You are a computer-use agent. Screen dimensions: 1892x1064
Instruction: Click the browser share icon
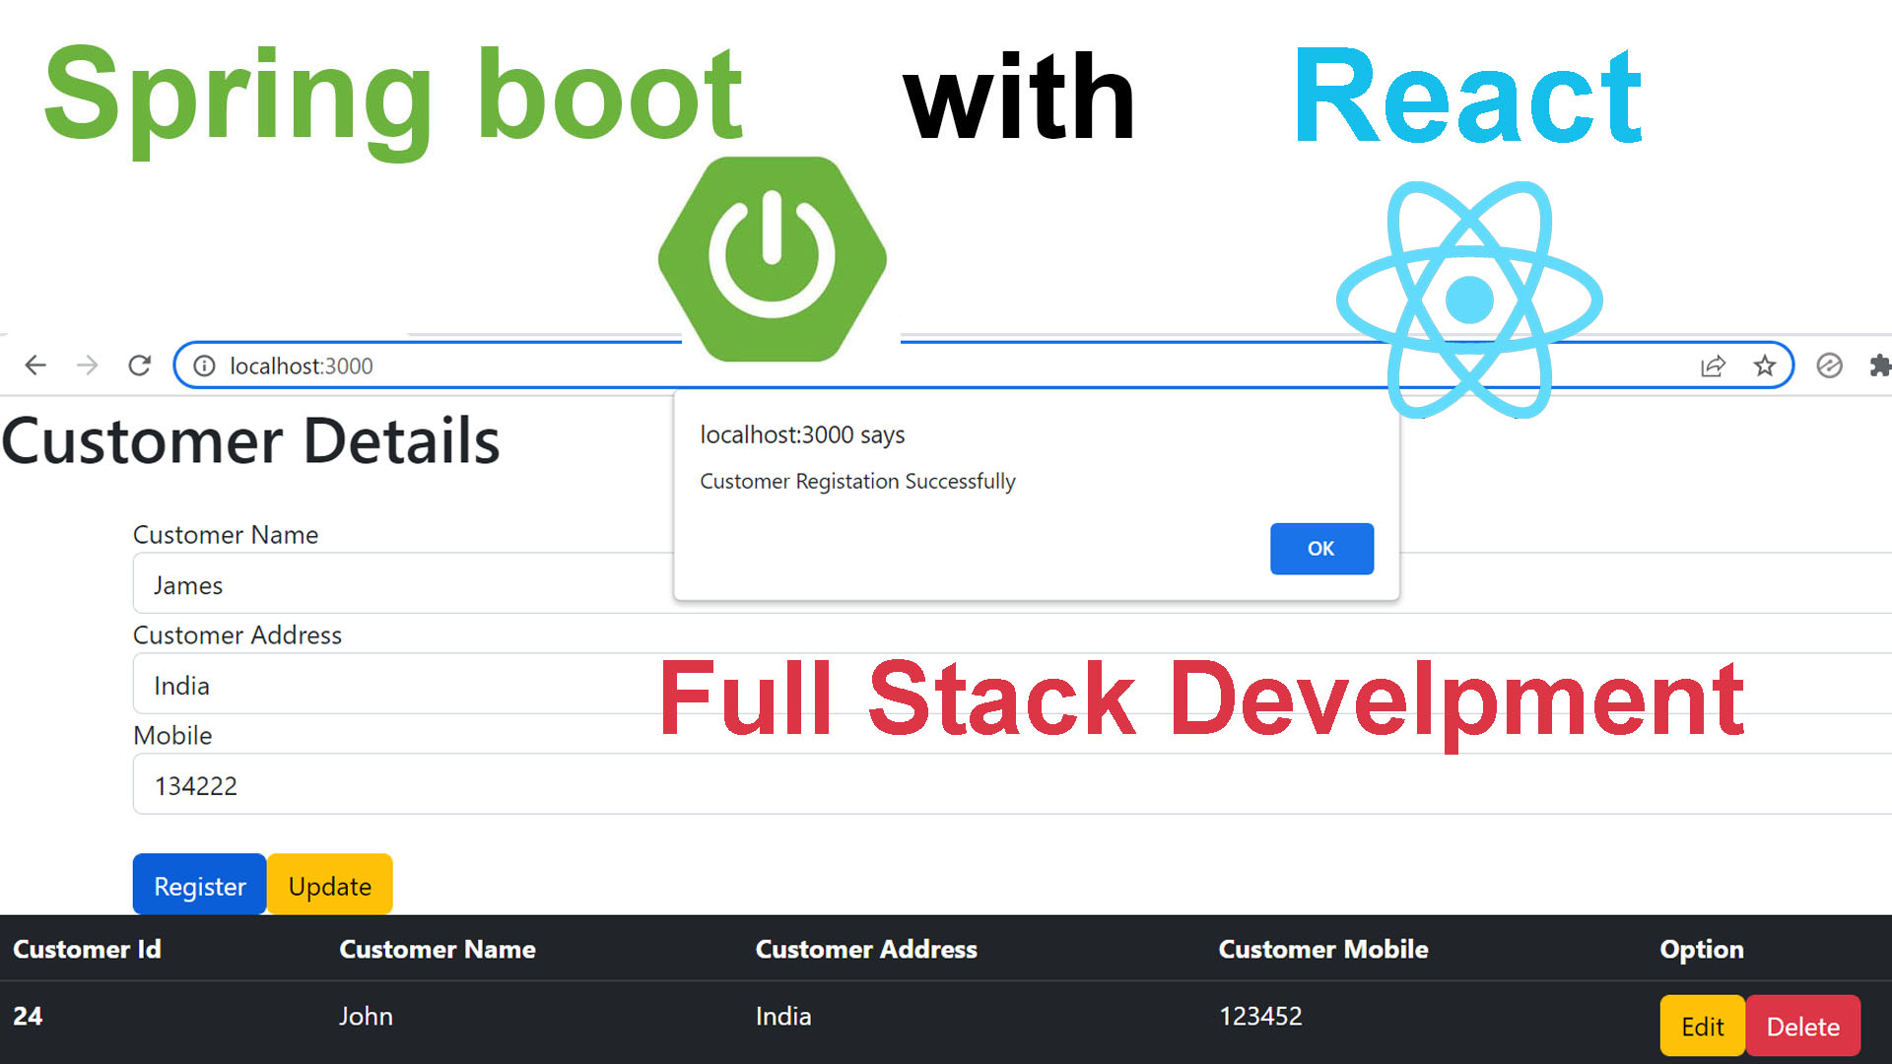point(1716,366)
